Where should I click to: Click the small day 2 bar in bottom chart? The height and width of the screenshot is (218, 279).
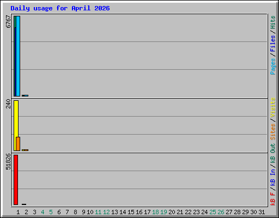click(x=24, y=204)
